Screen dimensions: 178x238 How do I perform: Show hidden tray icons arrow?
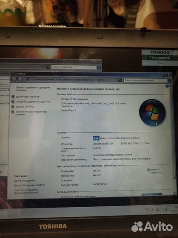153,209
